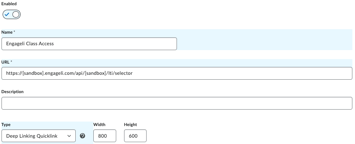
Task: Click the Description label
Action: [x=12, y=92]
